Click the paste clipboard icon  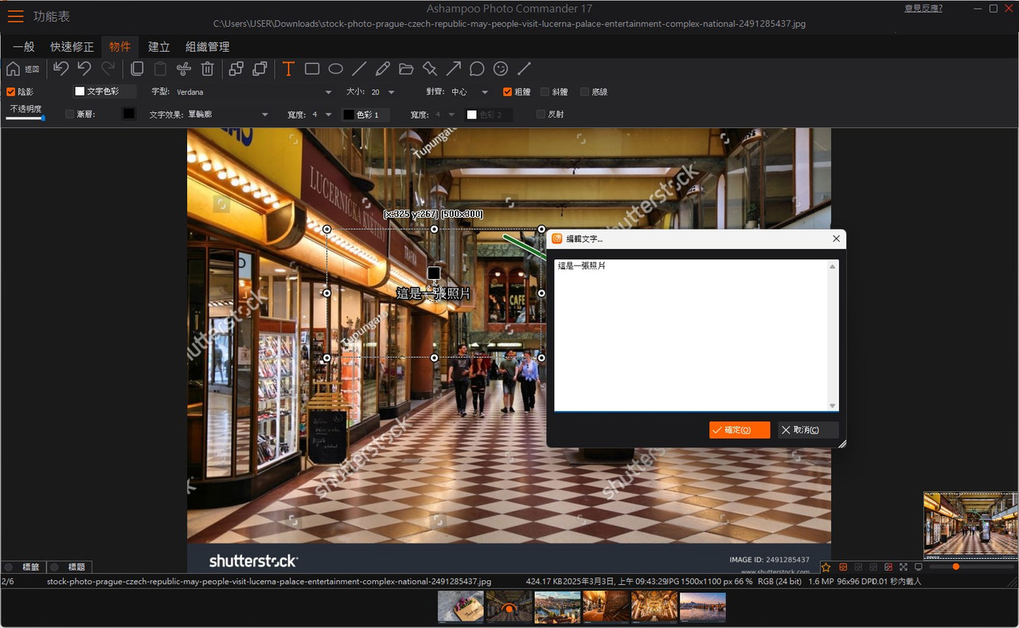point(160,69)
